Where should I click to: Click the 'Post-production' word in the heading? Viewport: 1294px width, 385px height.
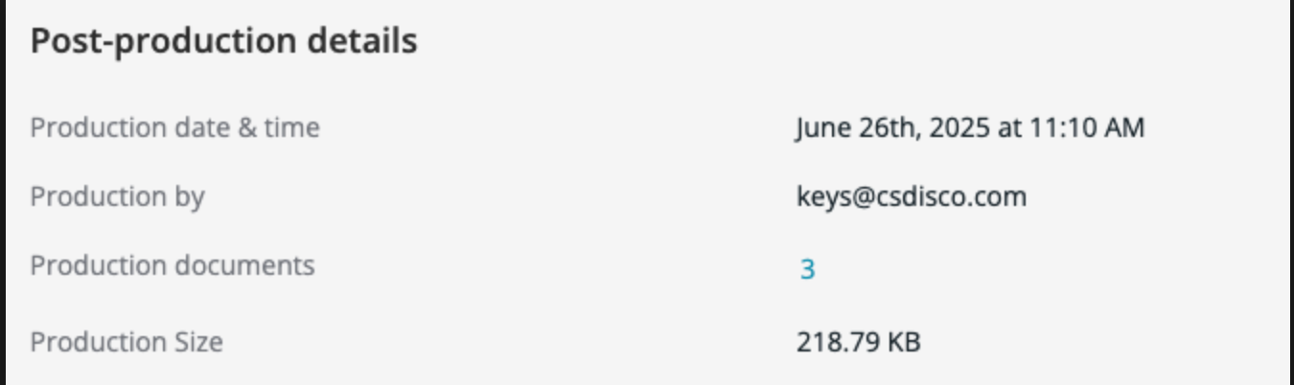pos(165,42)
